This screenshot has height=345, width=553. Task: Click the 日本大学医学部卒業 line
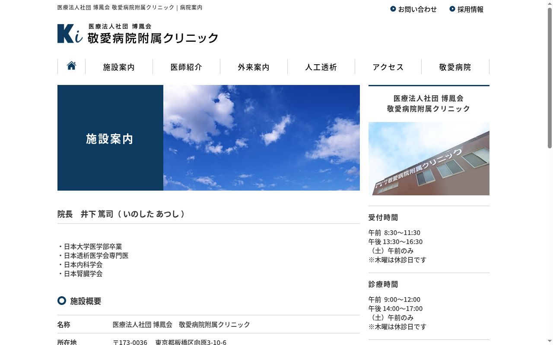tap(90, 246)
